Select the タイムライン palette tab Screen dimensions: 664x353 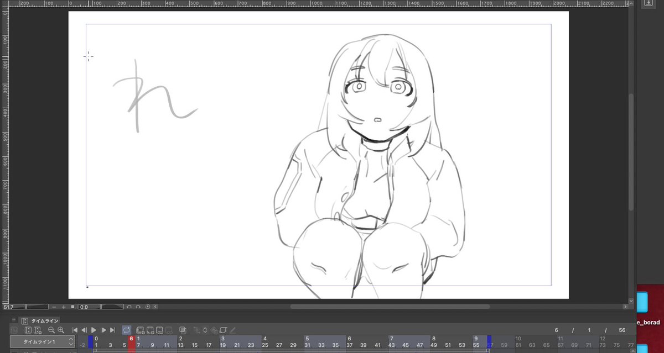40,320
